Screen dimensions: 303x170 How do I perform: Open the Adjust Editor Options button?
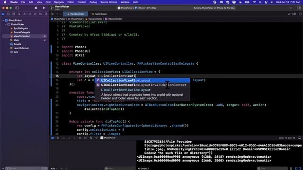[x=294, y=14]
